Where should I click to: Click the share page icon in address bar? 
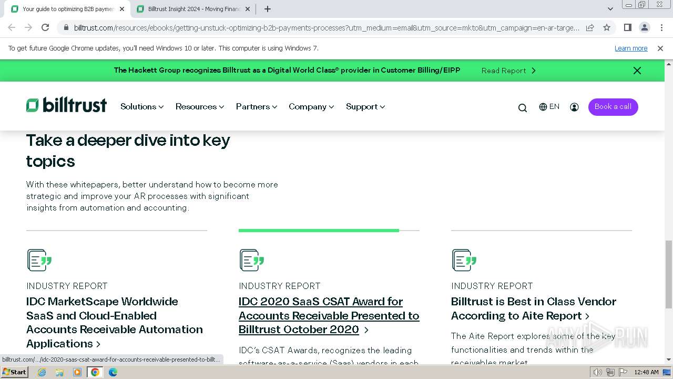(x=590, y=27)
